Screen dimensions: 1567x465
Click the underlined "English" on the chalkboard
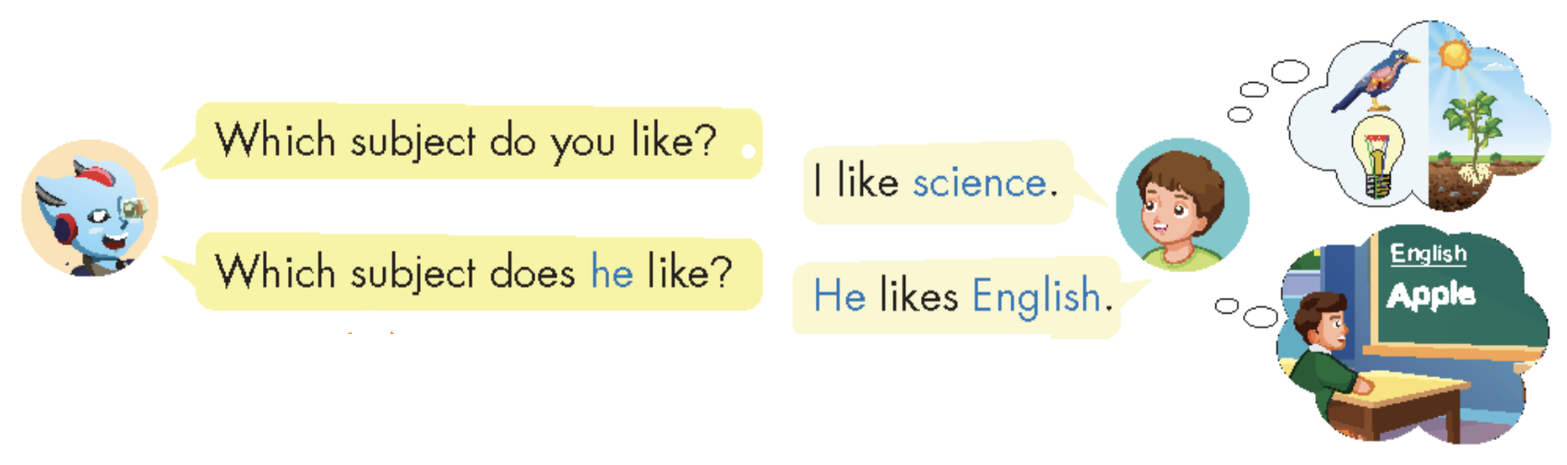pos(1428,253)
